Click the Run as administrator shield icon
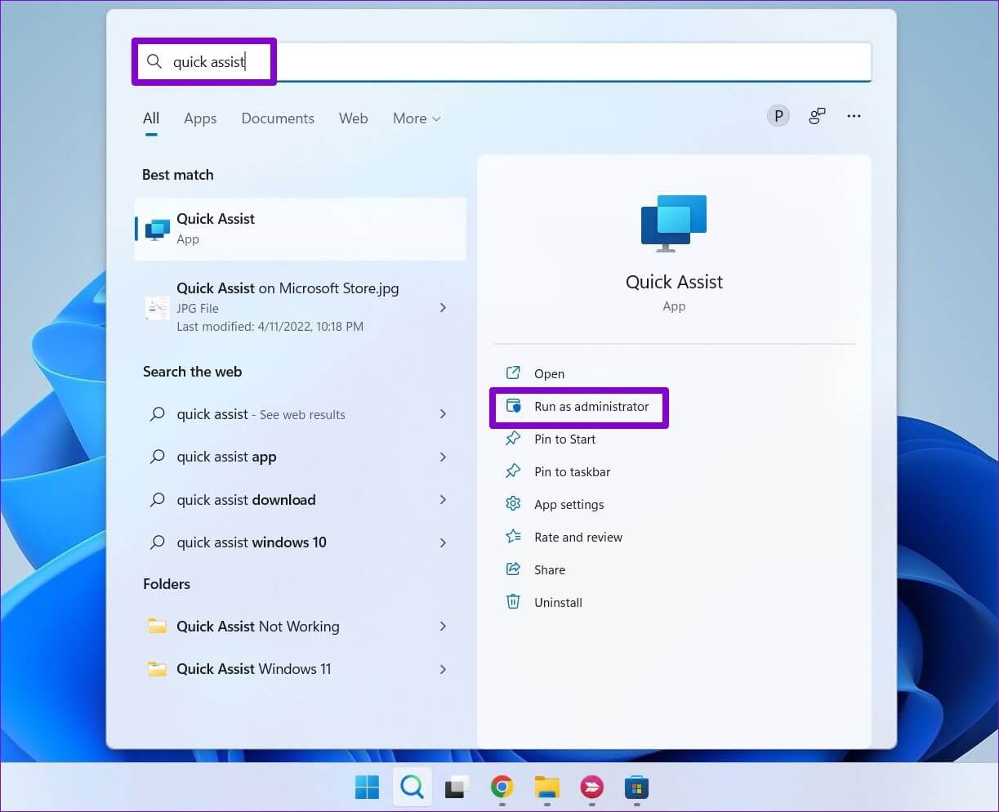This screenshot has height=812, width=999. tap(513, 406)
